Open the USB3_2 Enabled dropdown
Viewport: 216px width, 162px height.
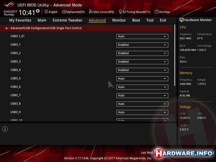142,53
